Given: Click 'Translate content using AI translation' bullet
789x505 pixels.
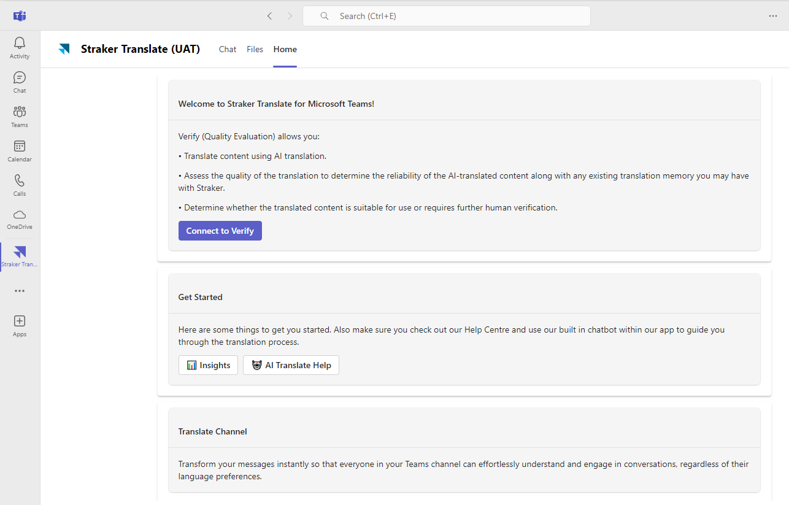Looking at the screenshot, I should 252,156.
